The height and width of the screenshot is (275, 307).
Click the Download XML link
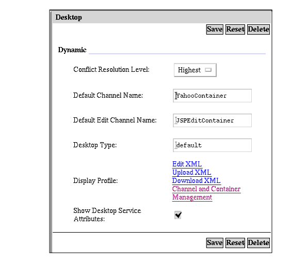pos(197,180)
